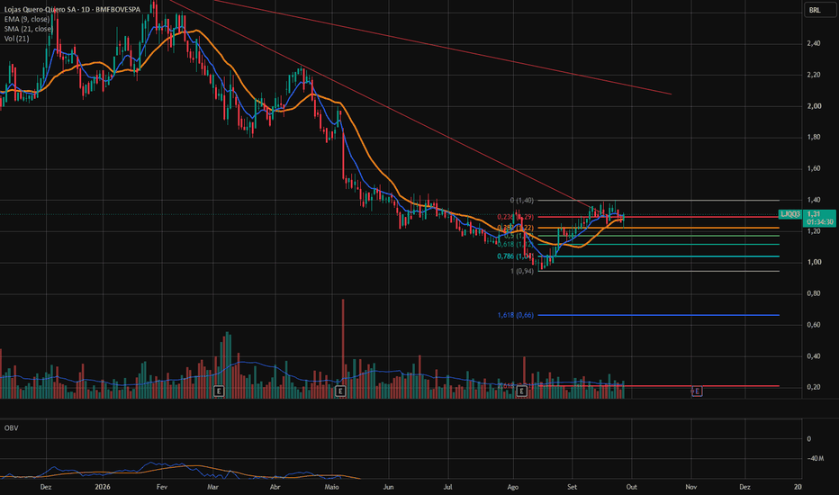
Task: Click the 0,40 price axis value
Action: click(x=814, y=356)
